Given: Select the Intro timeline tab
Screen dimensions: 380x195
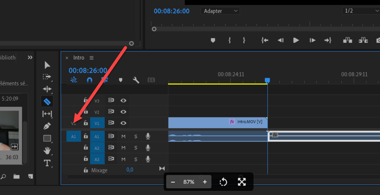Looking at the screenshot, I should tap(79, 58).
